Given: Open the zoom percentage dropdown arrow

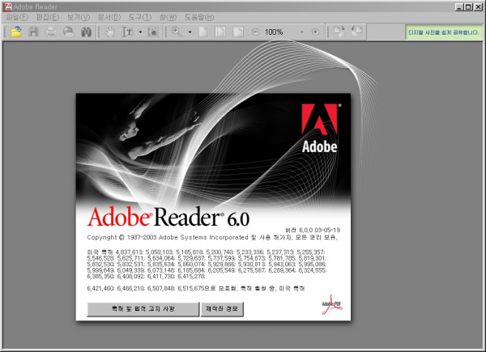Looking at the screenshot, I should (302, 32).
